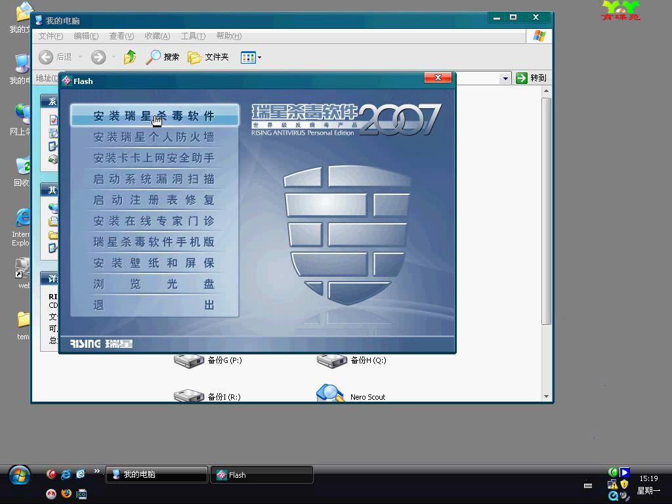This screenshot has width=672, height=504.
Task: Click 退出 to exit the installer
Action: point(154,304)
